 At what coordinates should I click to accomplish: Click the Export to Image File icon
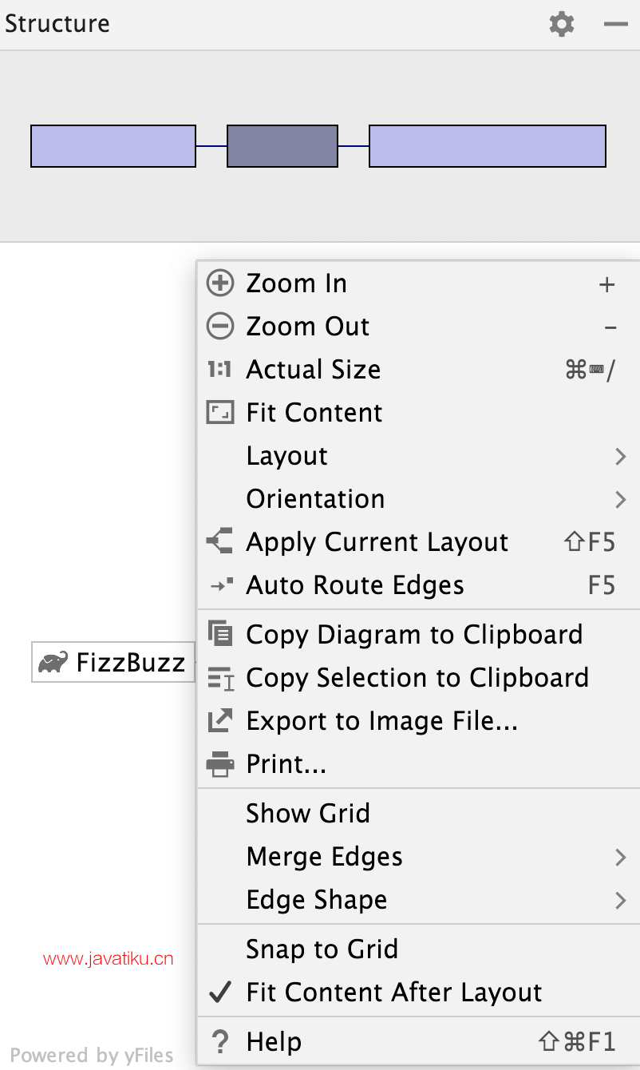pyautogui.click(x=220, y=721)
